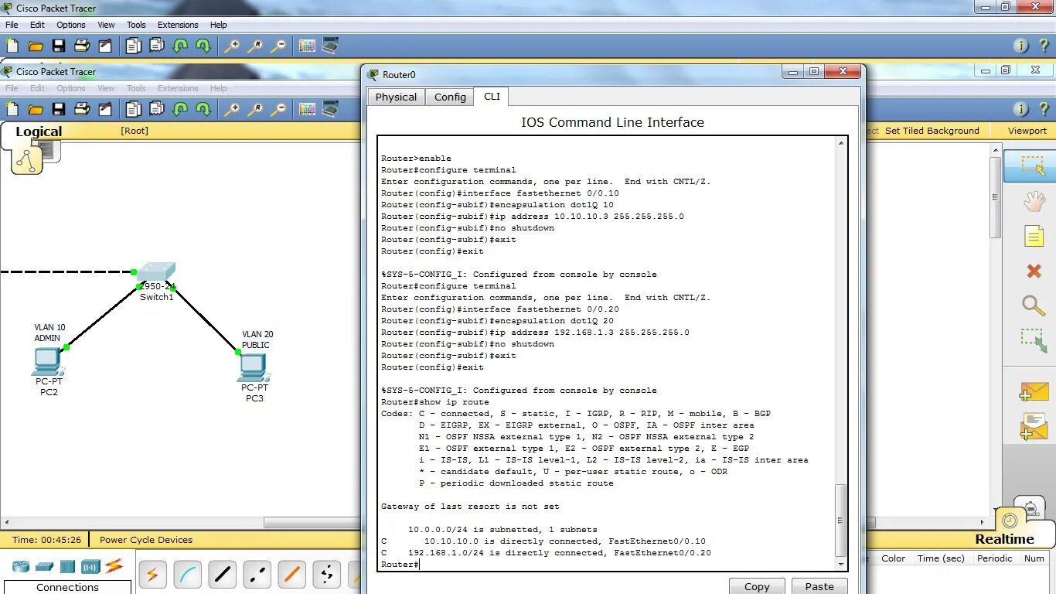Viewport: 1056px width, 594px height.
Task: Click Logical workspace tab
Action: [39, 131]
